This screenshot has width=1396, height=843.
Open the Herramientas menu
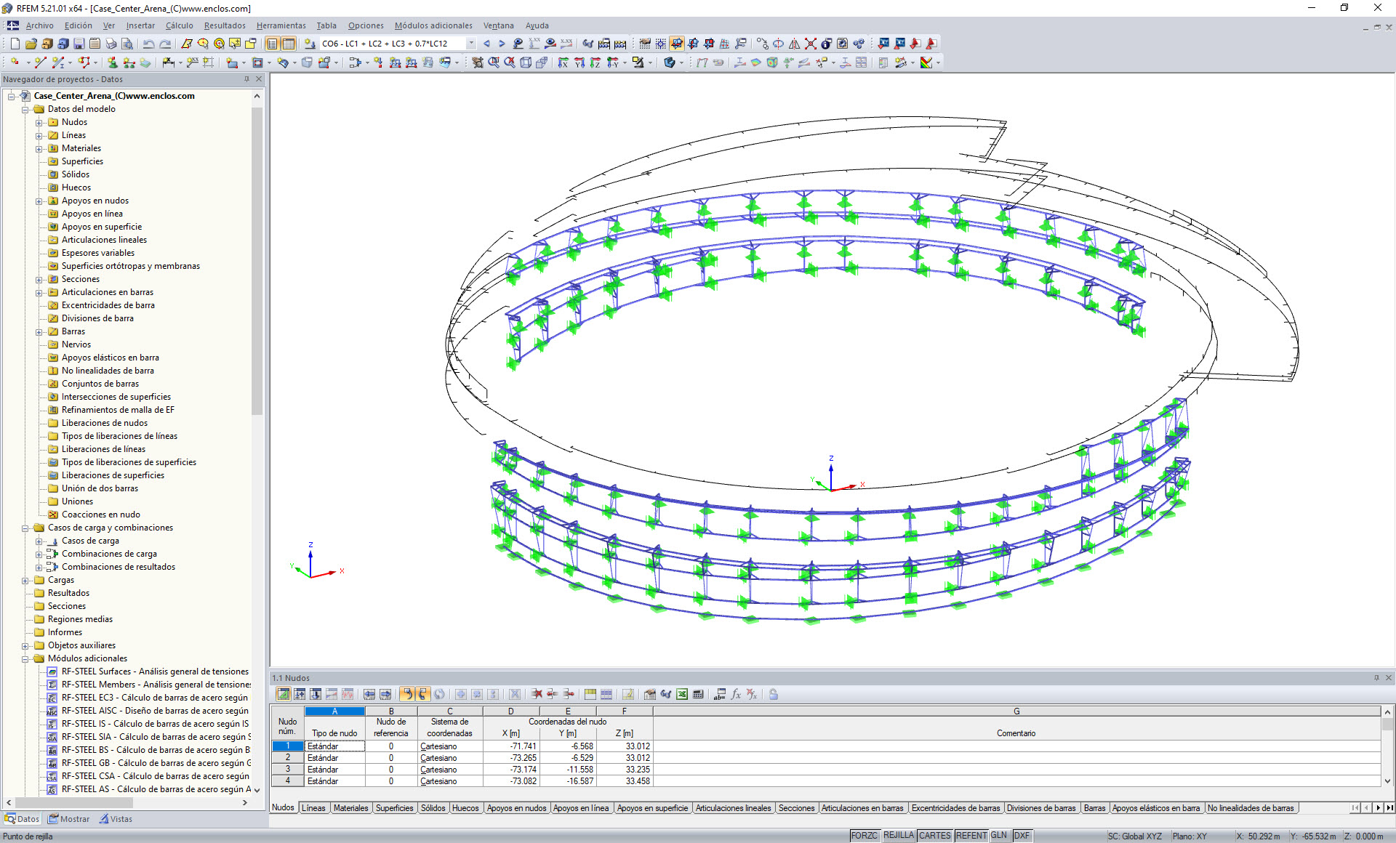tap(281, 25)
